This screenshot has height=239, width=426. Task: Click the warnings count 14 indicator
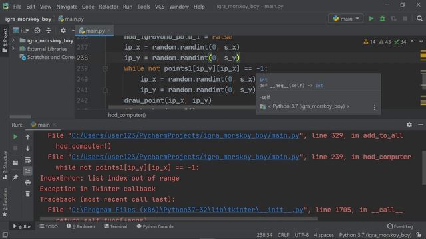(x=369, y=42)
